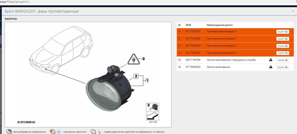The image size is (297, 134).
Task: Click Знайти for the long-life bulb 63217160784
Action: click(x=283, y=60)
